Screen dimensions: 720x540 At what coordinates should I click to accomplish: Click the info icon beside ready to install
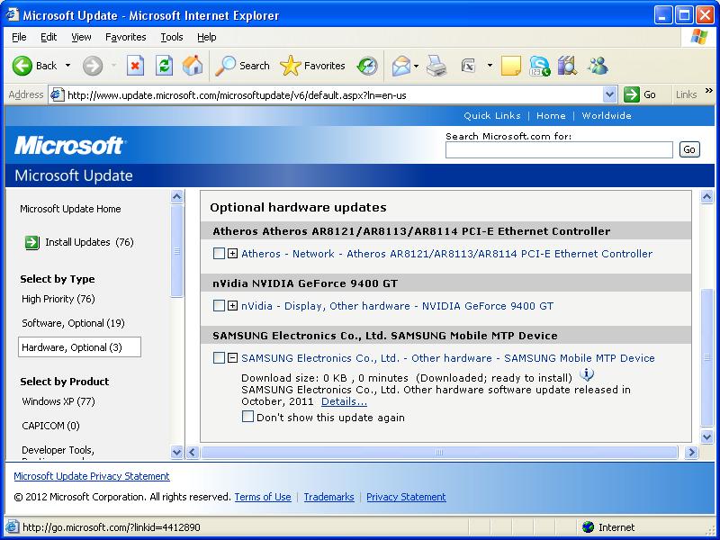[587, 374]
